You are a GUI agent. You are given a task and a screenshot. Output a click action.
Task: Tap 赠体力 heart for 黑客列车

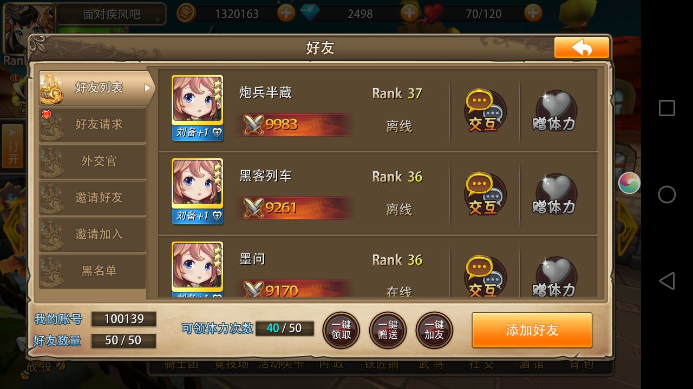555,194
